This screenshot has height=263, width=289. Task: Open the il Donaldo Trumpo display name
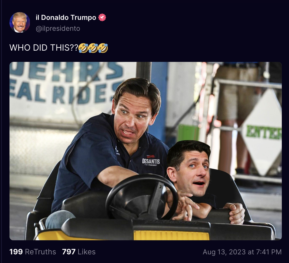(66, 18)
